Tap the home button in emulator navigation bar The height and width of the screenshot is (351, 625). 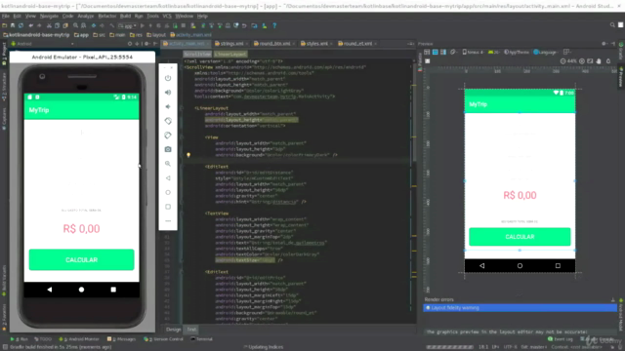(81, 290)
